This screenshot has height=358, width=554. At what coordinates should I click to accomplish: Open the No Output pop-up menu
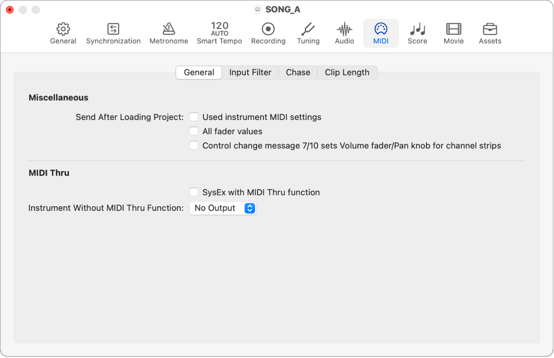pyautogui.click(x=223, y=208)
